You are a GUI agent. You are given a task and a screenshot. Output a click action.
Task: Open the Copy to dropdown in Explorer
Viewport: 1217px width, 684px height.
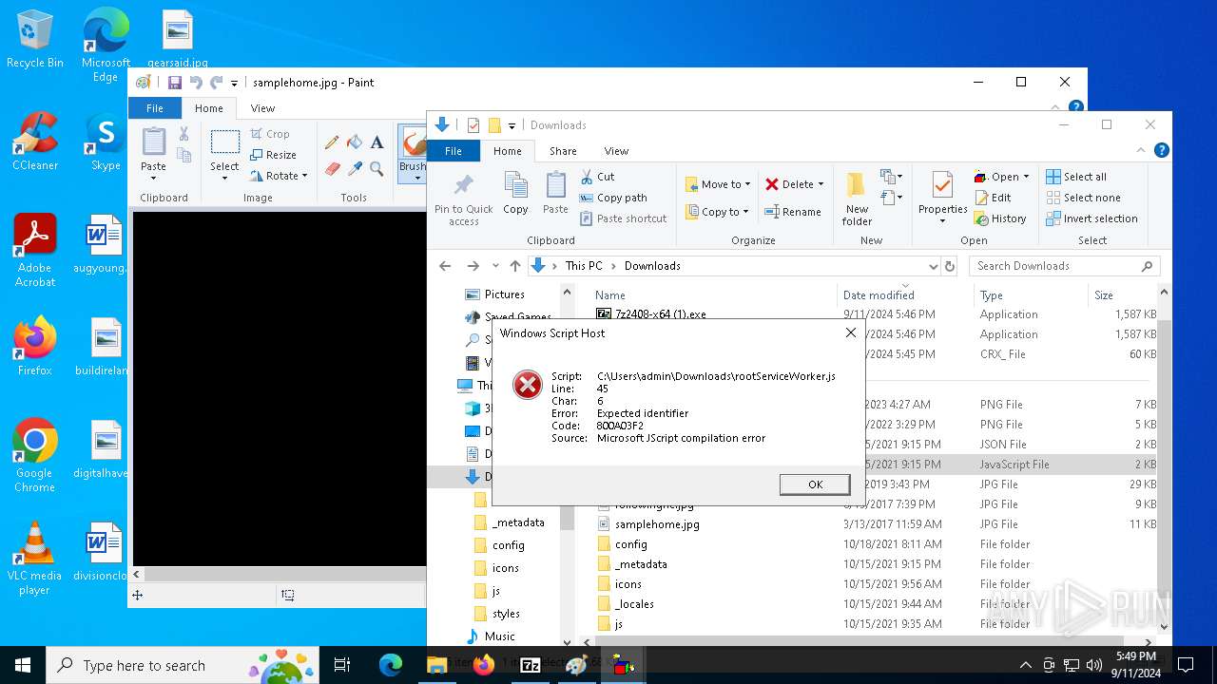718,212
